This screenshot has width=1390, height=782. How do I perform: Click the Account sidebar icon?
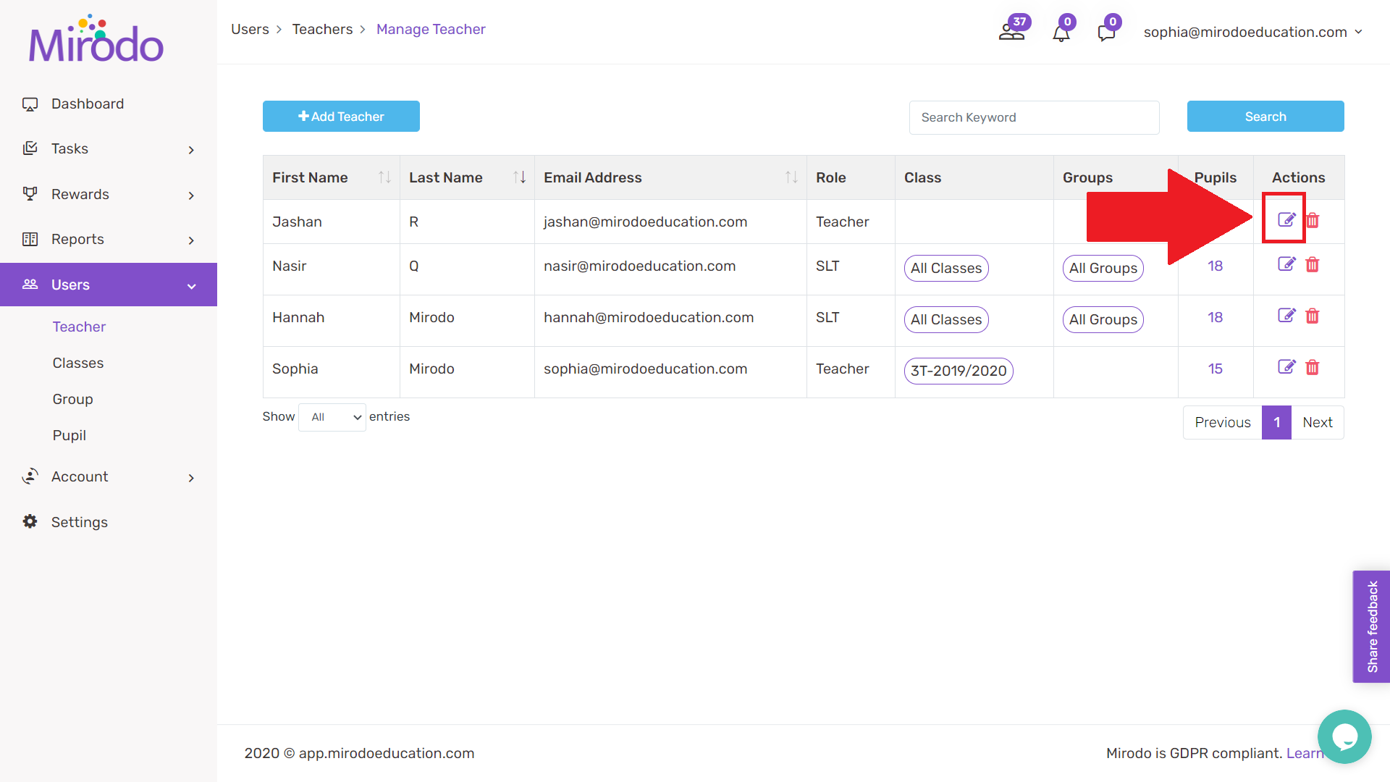click(x=30, y=476)
